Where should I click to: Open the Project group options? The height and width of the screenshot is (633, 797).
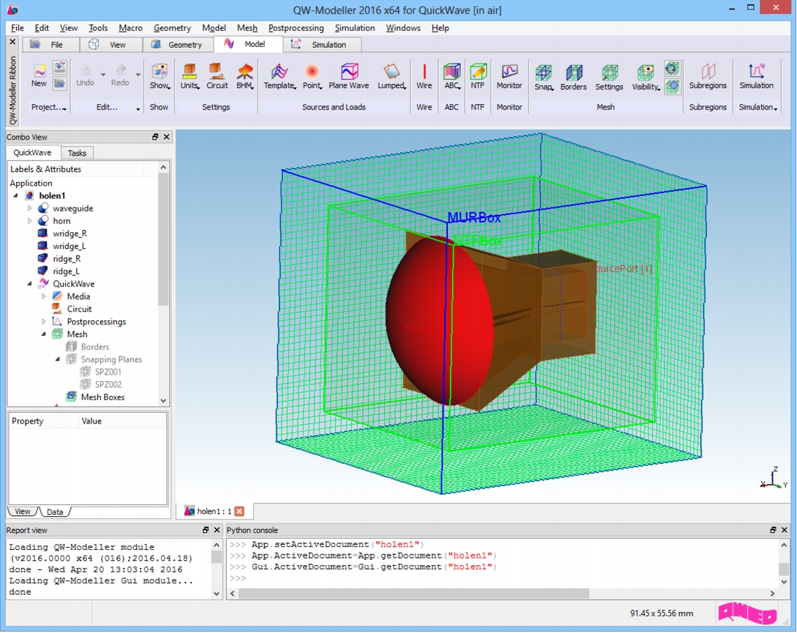(x=49, y=107)
